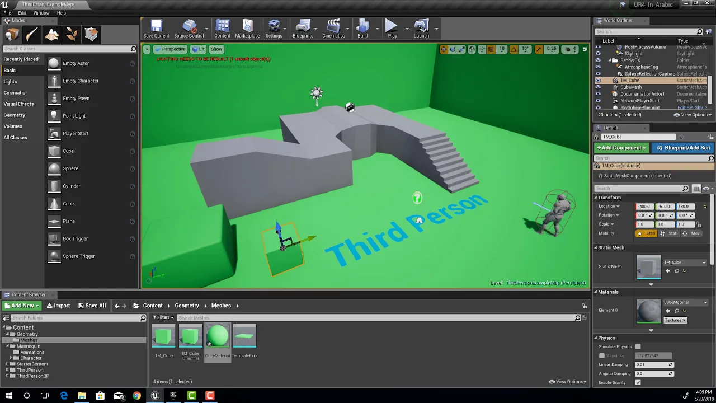Click the Play button in toolbar
Image resolution: width=716 pixels, height=403 pixels.
pos(392,29)
